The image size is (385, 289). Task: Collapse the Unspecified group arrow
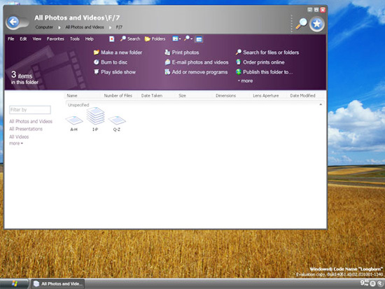(x=321, y=104)
